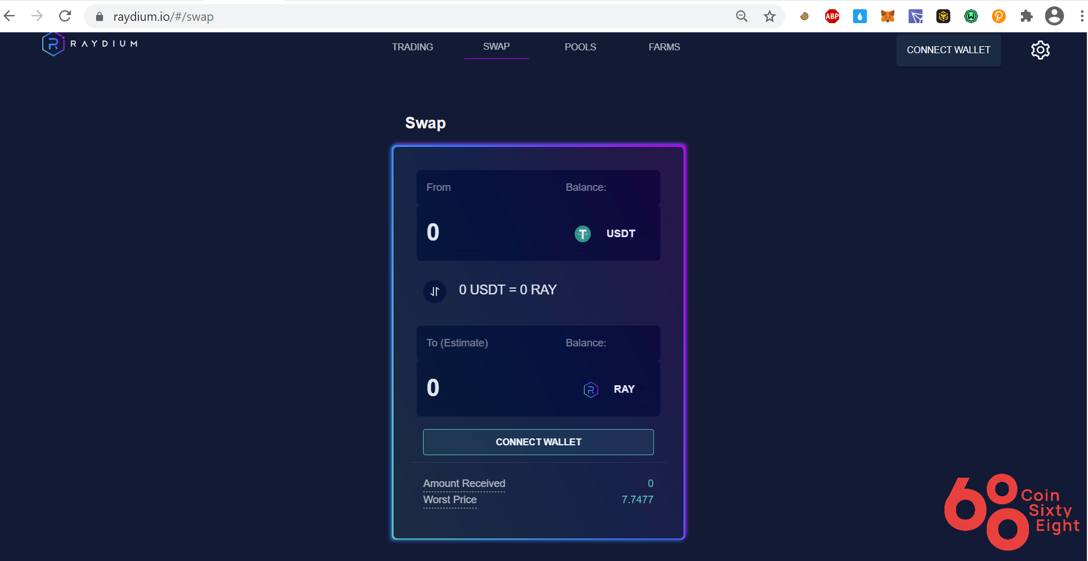Click the Worst Price label
Image resolution: width=1088 pixels, height=561 pixels.
(450, 500)
